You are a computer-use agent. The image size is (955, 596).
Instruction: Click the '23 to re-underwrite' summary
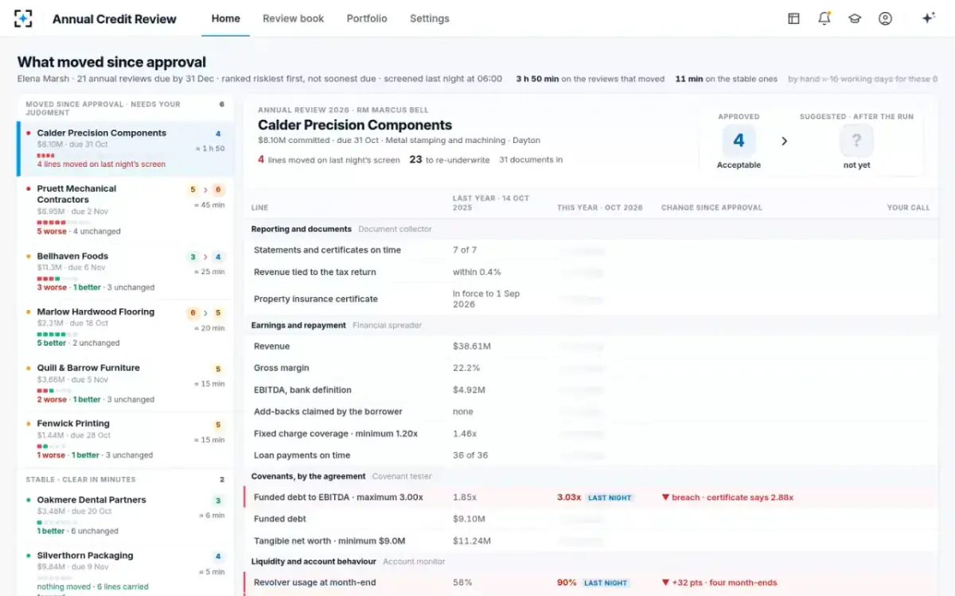pyautogui.click(x=449, y=160)
